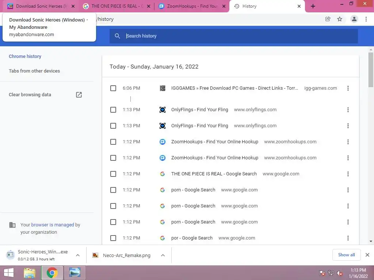Open more actions for IGGGAMES entry
Viewport: 374px width, 280px height.
pos(348,88)
